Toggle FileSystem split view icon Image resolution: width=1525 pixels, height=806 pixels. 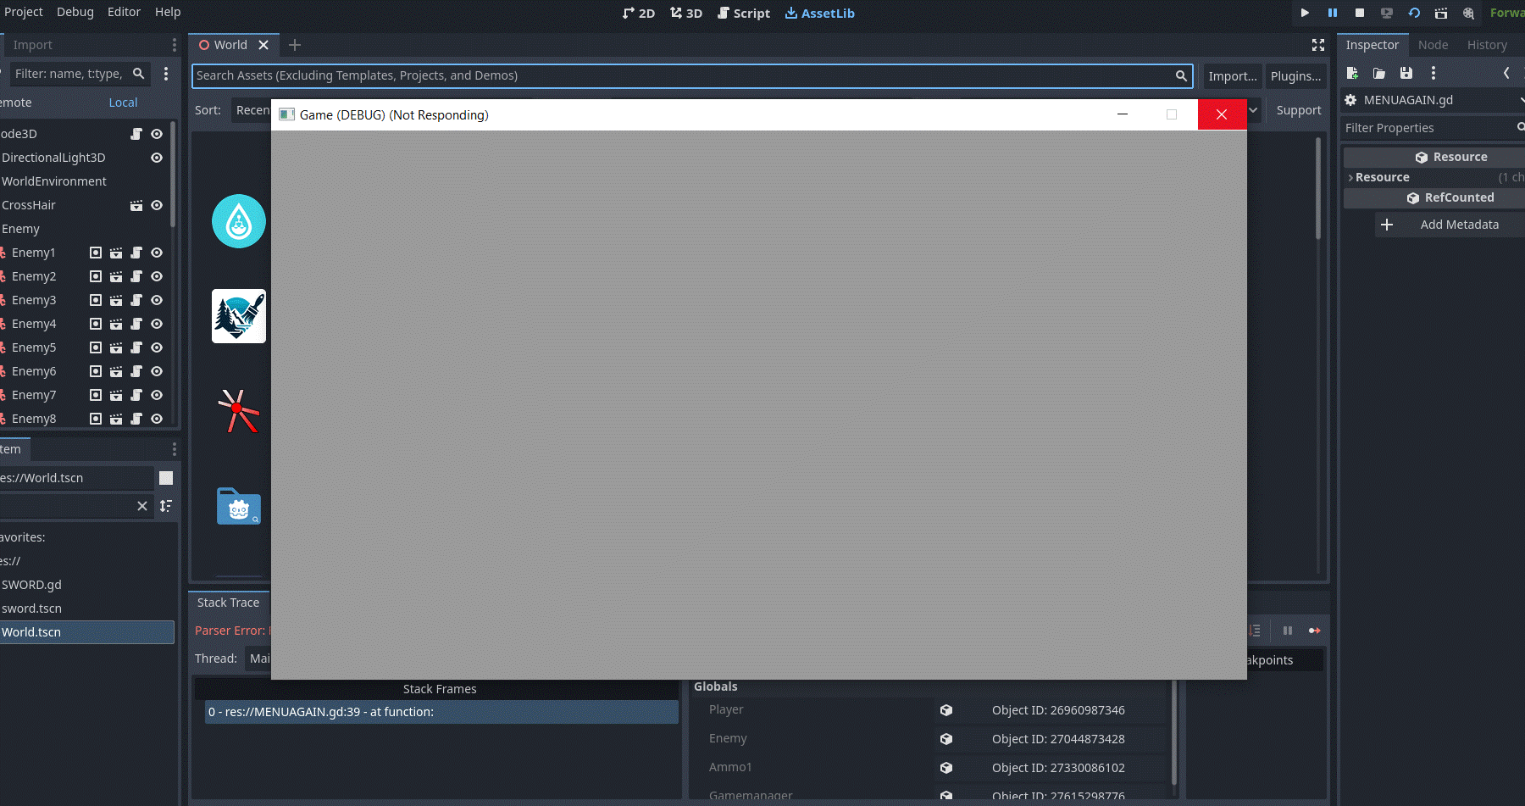[x=166, y=478]
